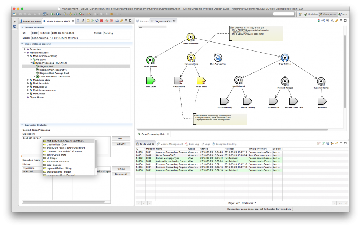Expand the Properties tree node
Viewport: 361px width, 228px height.
25,49
